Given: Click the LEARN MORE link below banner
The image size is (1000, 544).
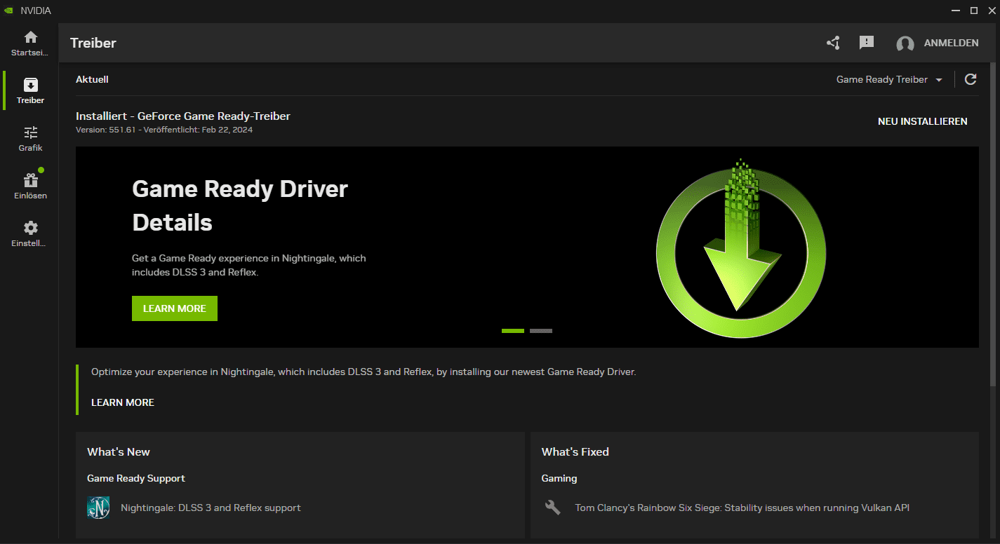Looking at the screenshot, I should click(x=123, y=402).
